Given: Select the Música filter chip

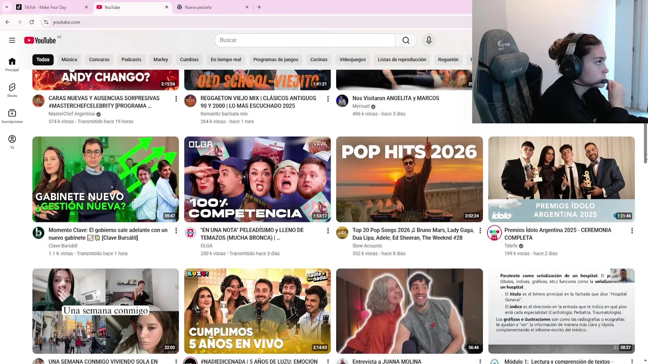Looking at the screenshot, I should coord(69,60).
